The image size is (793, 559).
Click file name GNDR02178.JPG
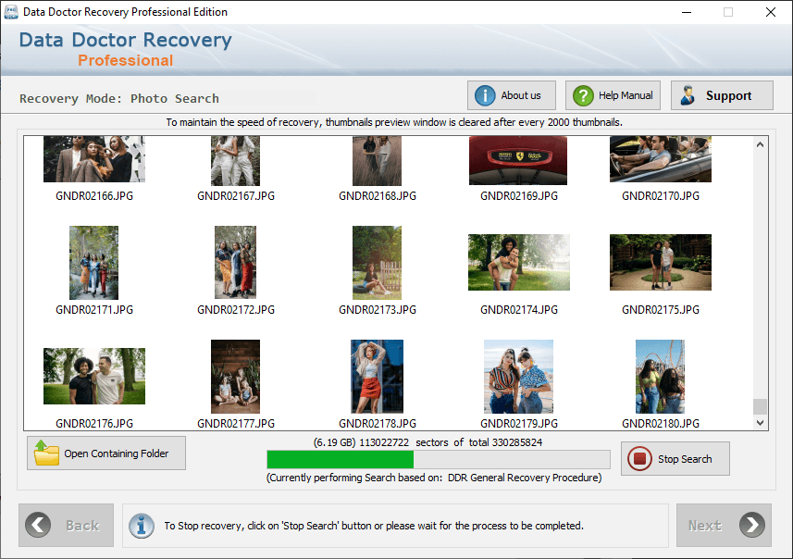tap(378, 424)
